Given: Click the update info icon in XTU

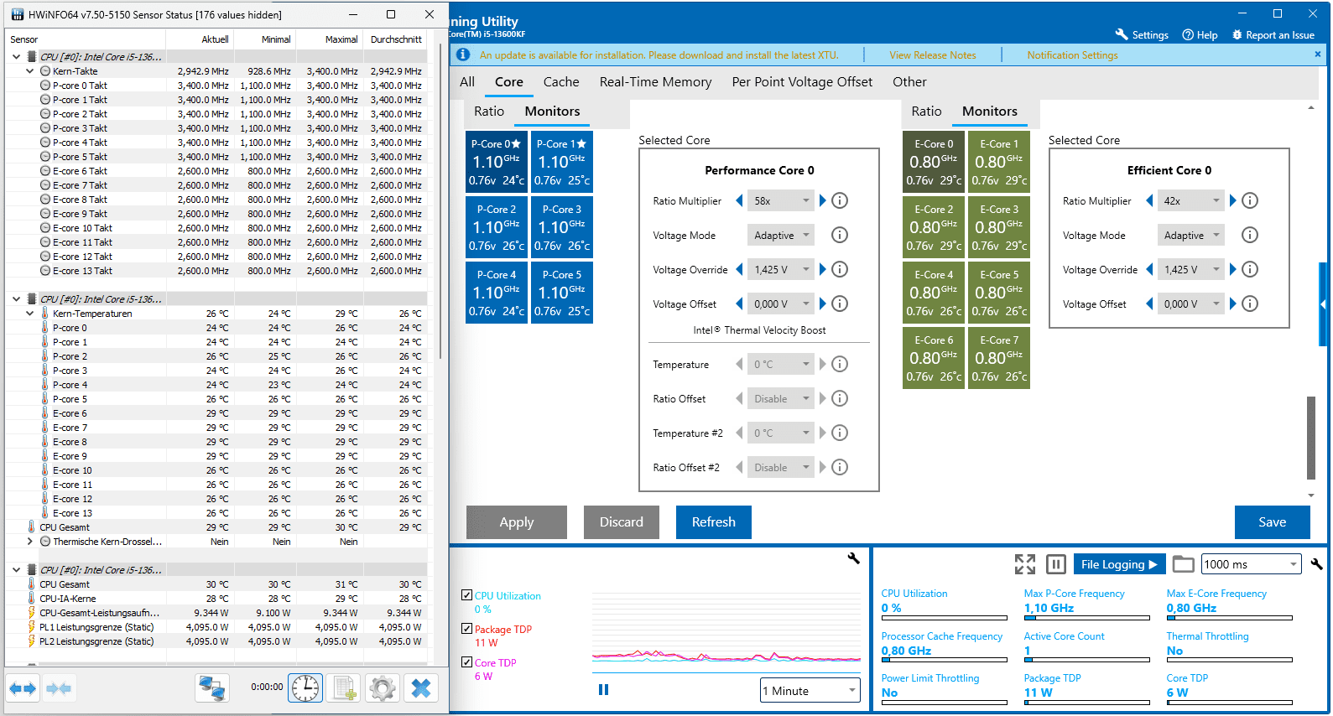Looking at the screenshot, I should click(462, 54).
